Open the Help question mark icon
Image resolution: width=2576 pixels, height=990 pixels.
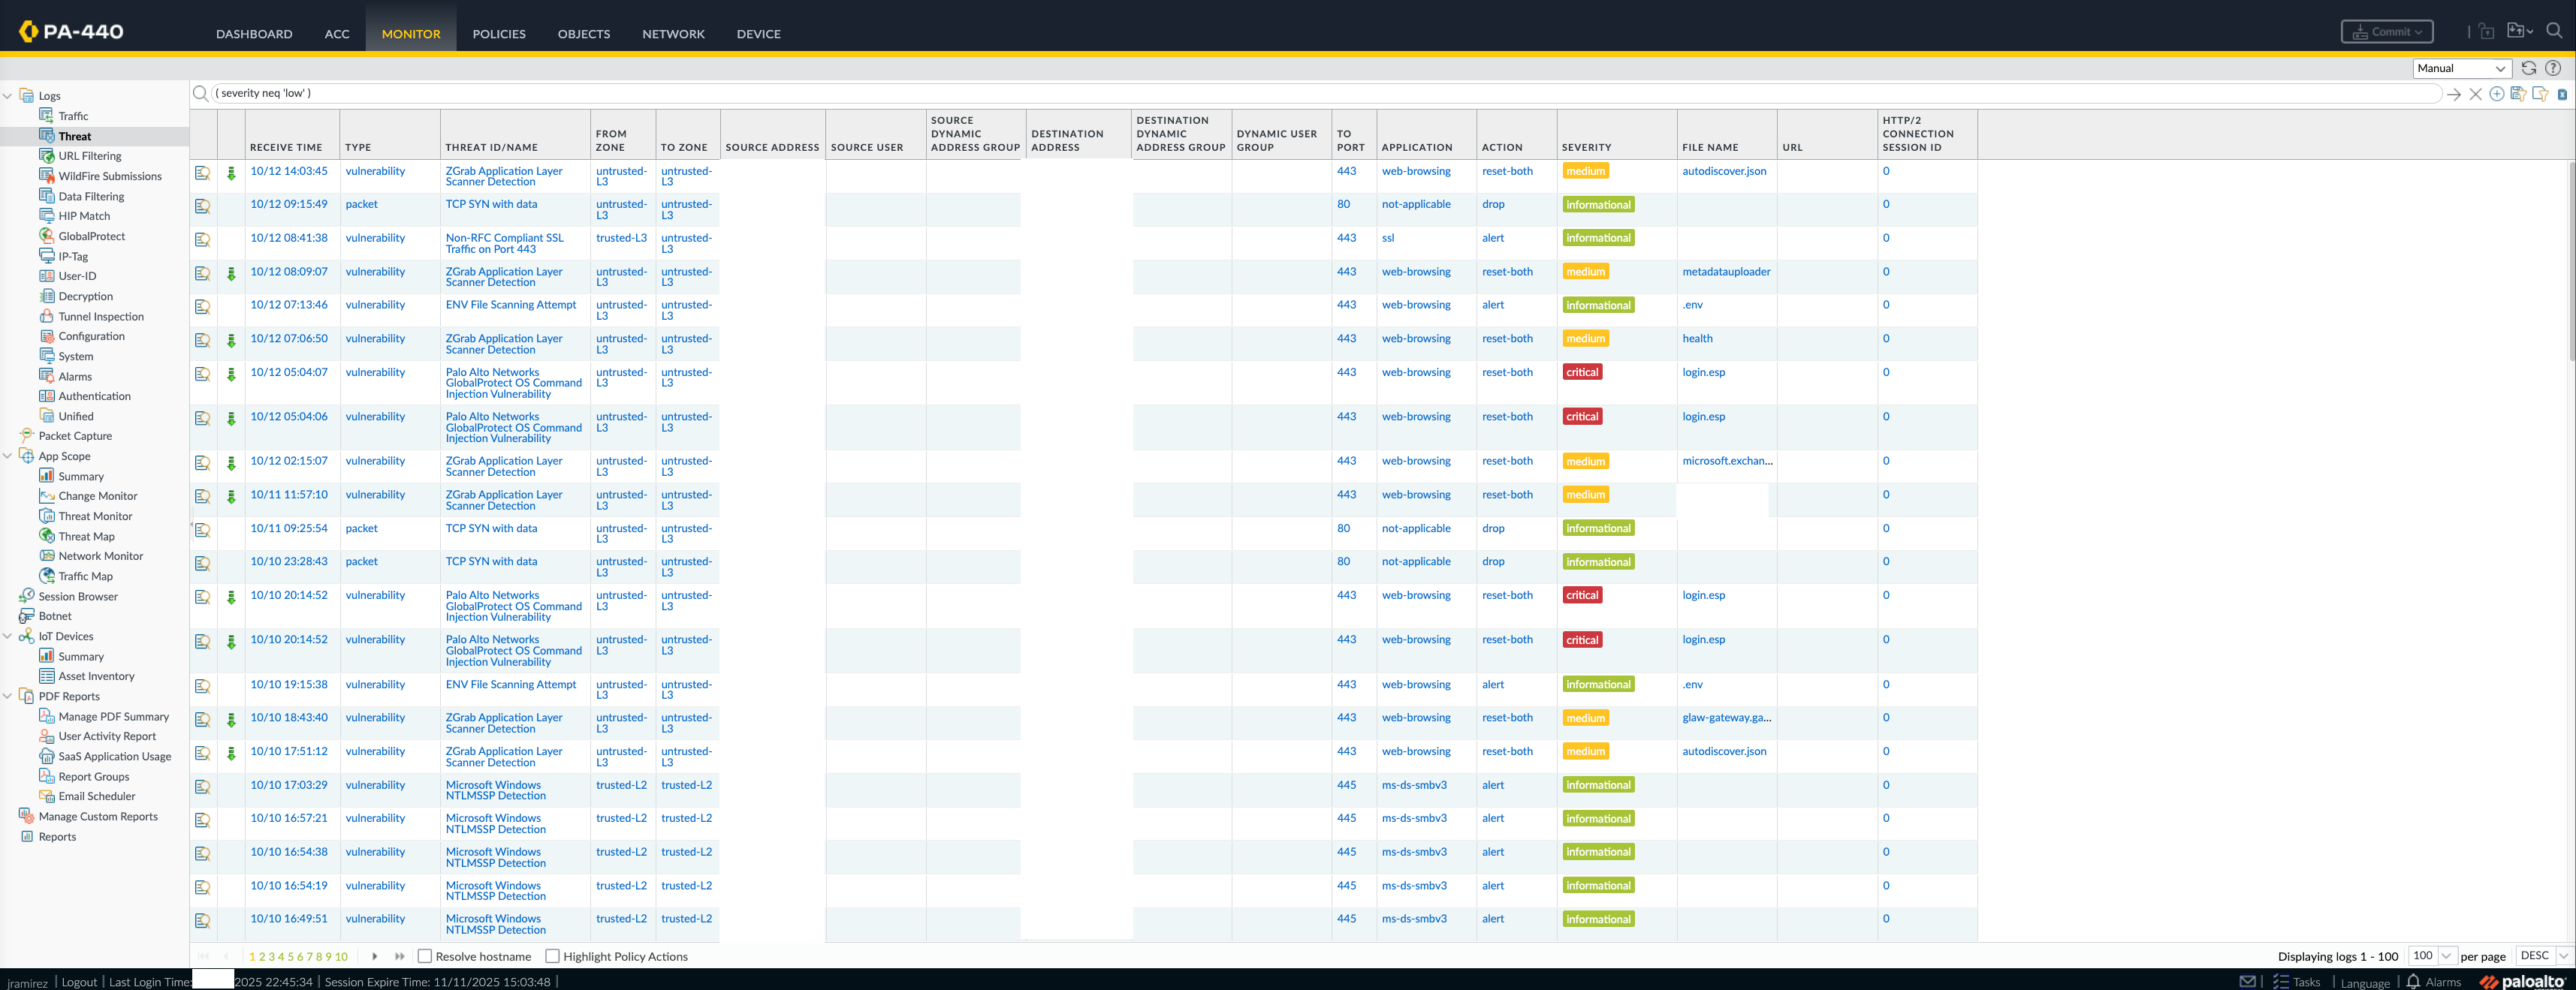[2553, 68]
